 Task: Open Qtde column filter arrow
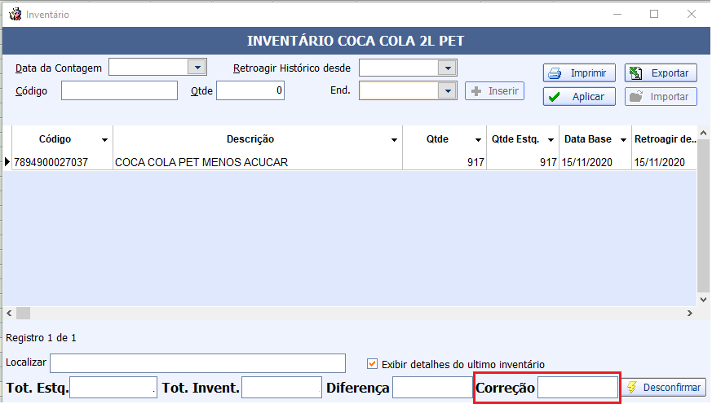point(478,139)
